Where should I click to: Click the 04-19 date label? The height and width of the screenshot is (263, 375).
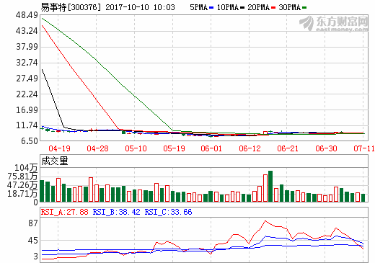60,148
